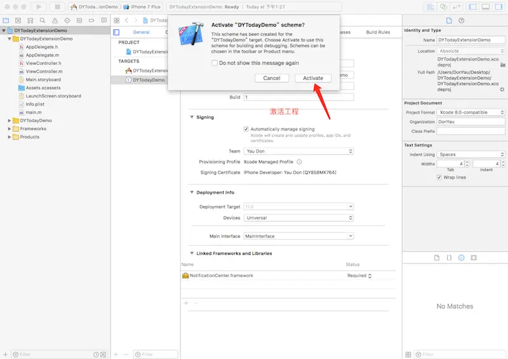508x359 pixels.
Task: Open the Project navigator folder icon
Action: point(6,20)
